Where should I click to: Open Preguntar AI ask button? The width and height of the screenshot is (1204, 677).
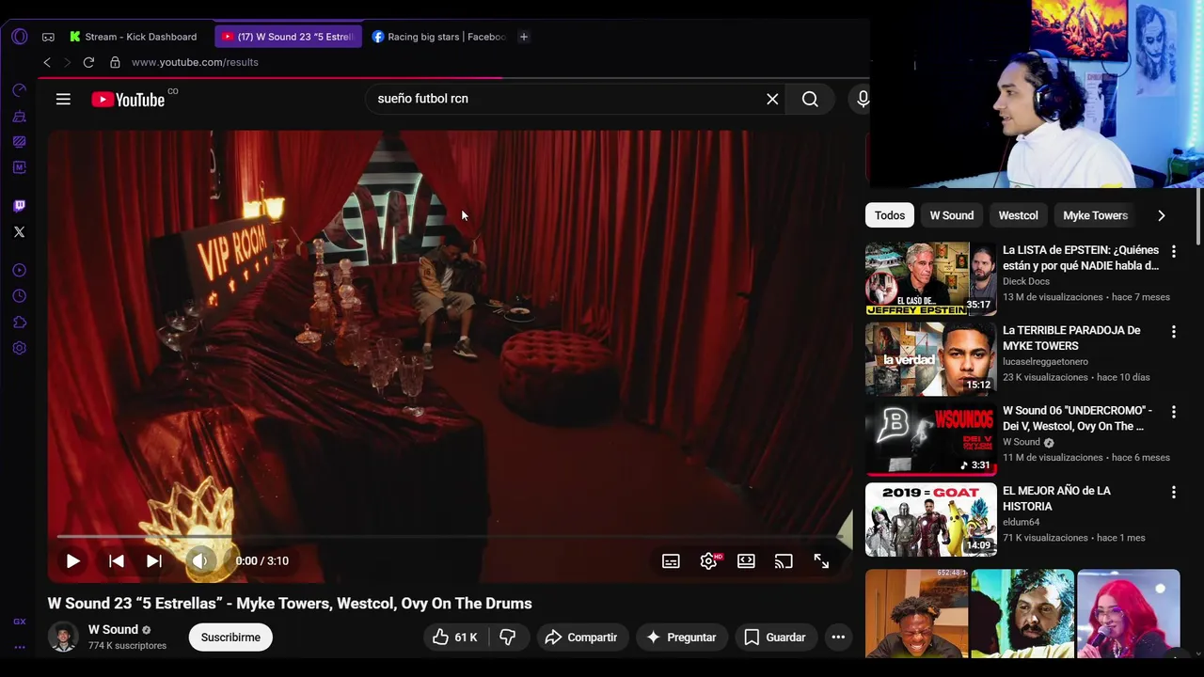tap(681, 638)
